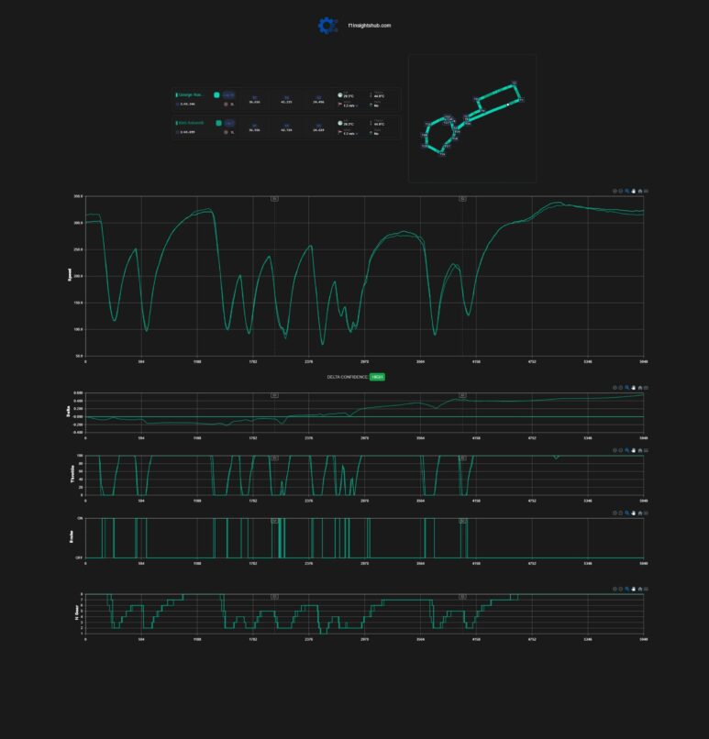Reset Delta chart using its home icon

click(x=639, y=388)
